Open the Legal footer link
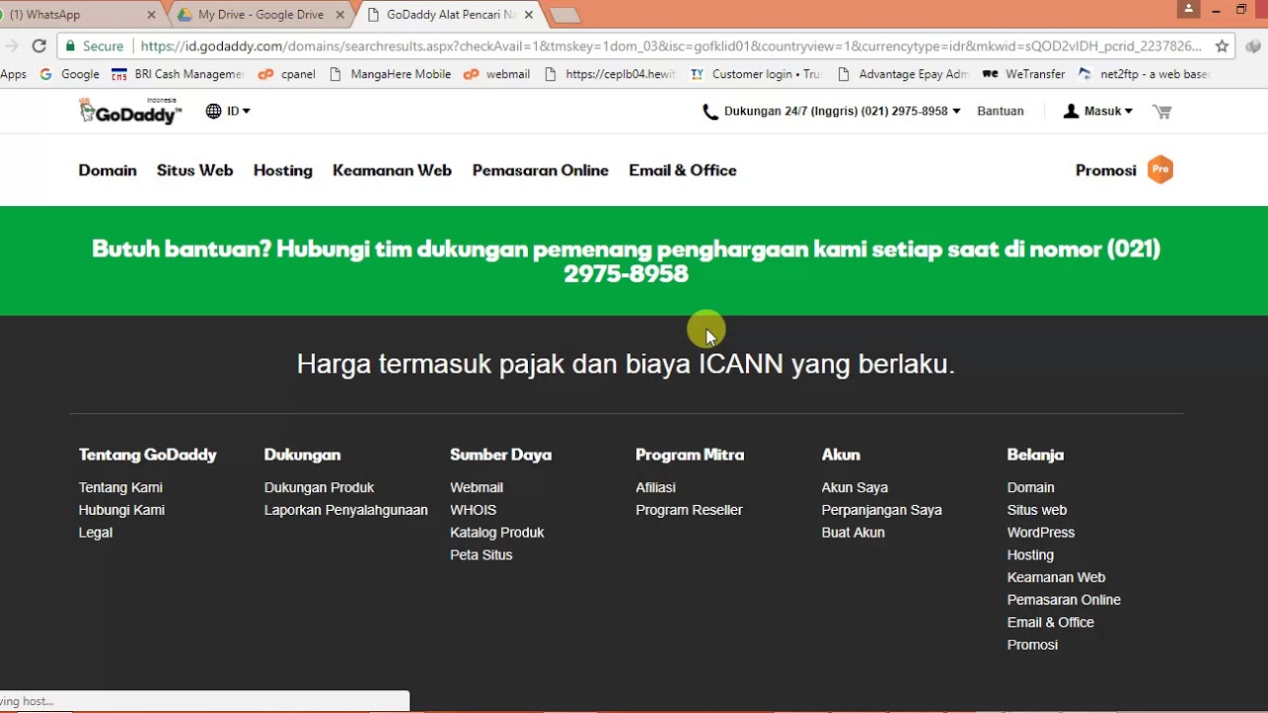Image resolution: width=1268 pixels, height=713 pixels. tap(96, 533)
